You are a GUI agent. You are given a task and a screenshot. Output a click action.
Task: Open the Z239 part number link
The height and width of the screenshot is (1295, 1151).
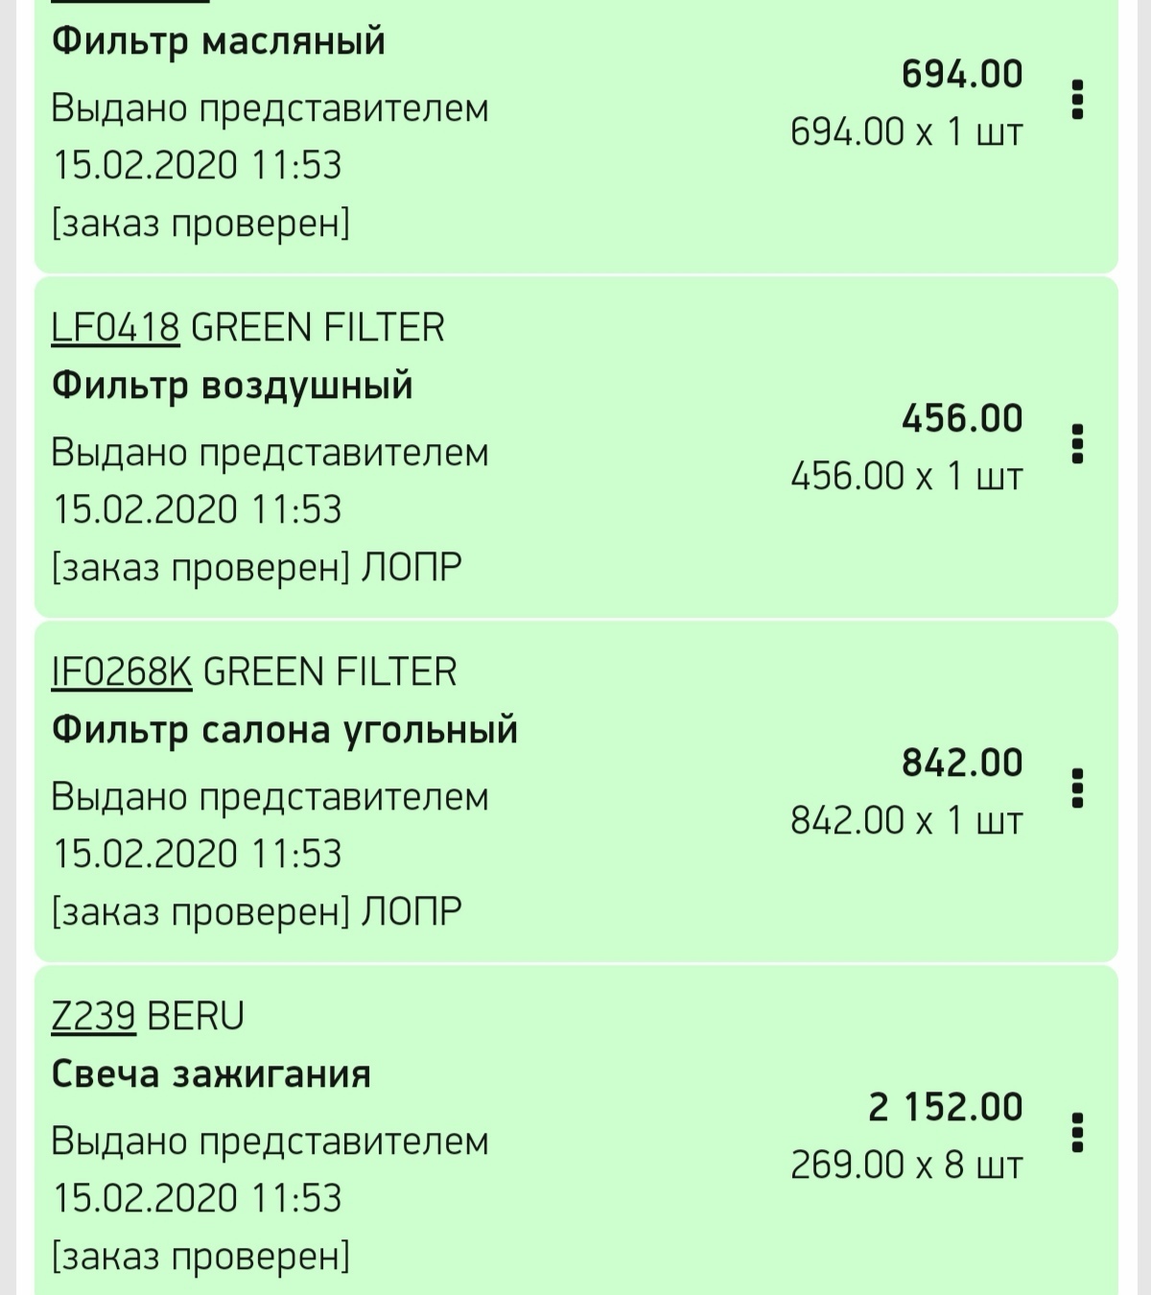tap(93, 1016)
